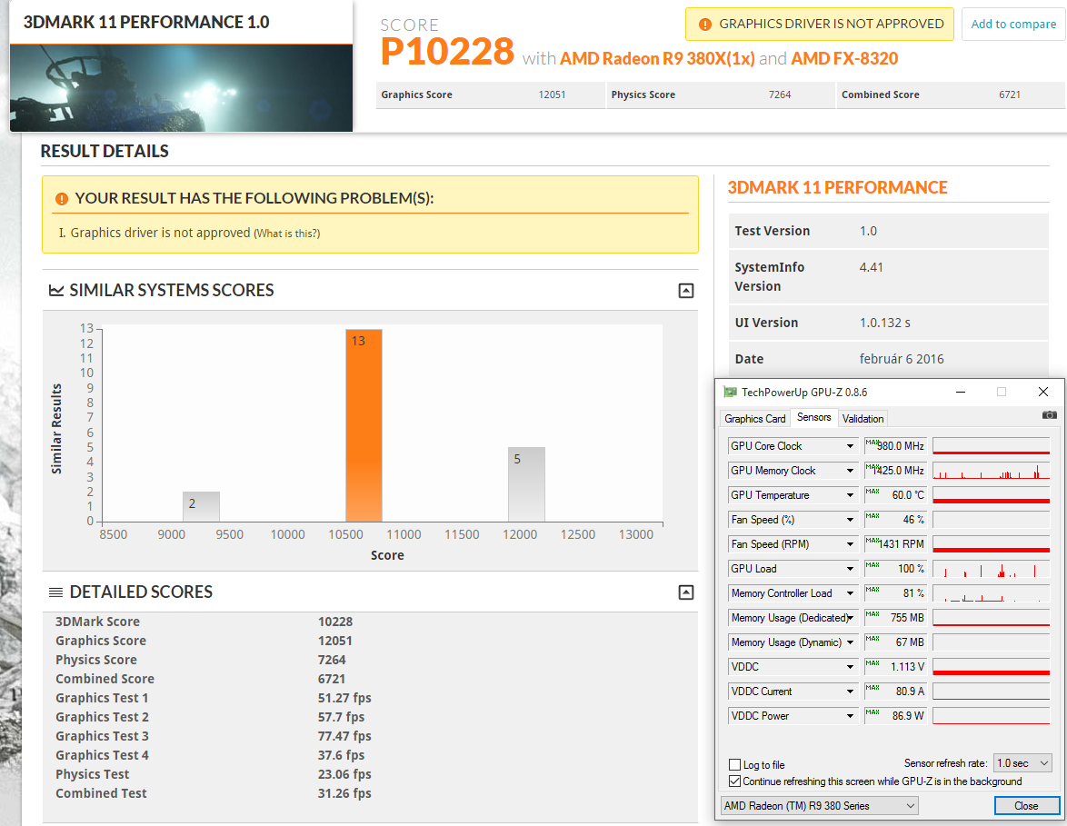Collapse the Detailed Scores section

click(686, 592)
